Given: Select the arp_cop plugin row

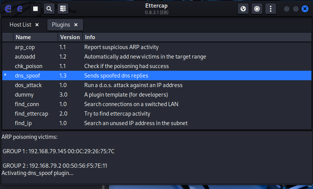Looking at the screenshot, I should click(x=25, y=47).
